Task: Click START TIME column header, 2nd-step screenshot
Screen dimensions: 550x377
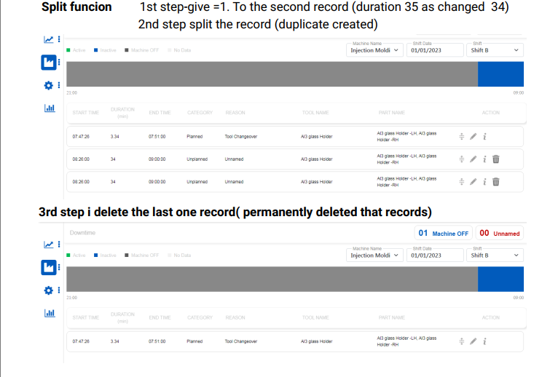Action: coord(86,113)
